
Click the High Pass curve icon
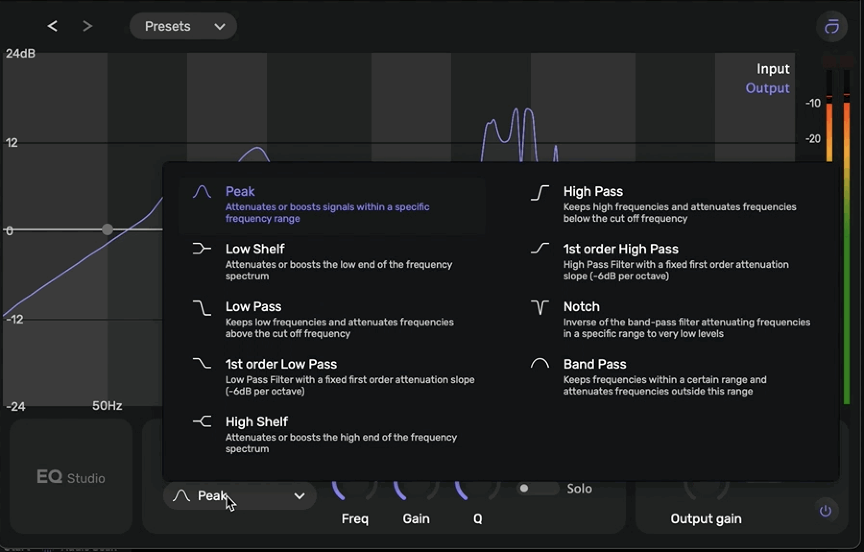tap(540, 192)
